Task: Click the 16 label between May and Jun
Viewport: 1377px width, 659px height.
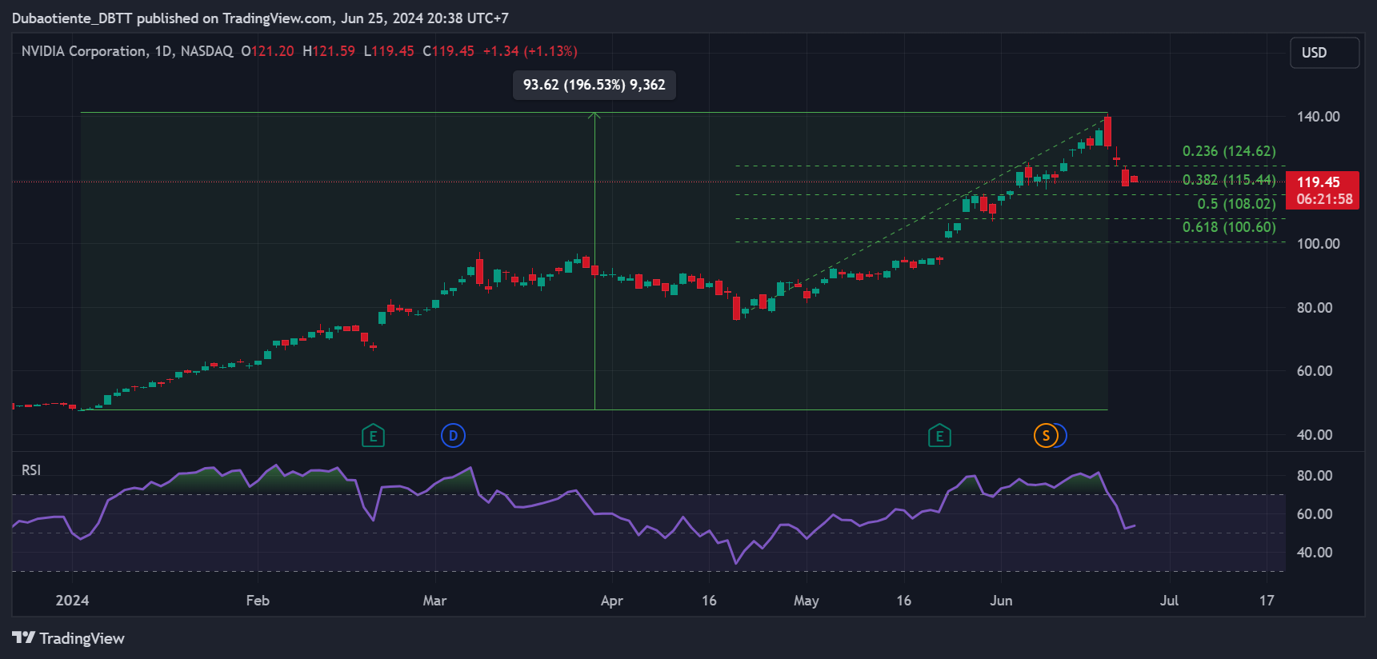Action: pyautogui.click(x=903, y=601)
